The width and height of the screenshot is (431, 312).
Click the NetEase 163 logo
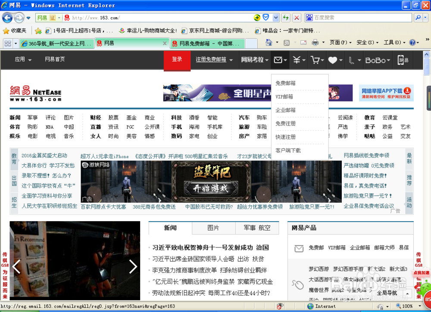[36, 93]
